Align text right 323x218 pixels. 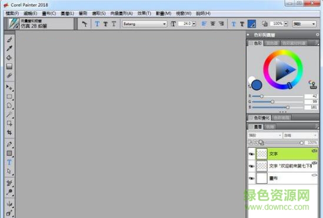click(x=221, y=24)
